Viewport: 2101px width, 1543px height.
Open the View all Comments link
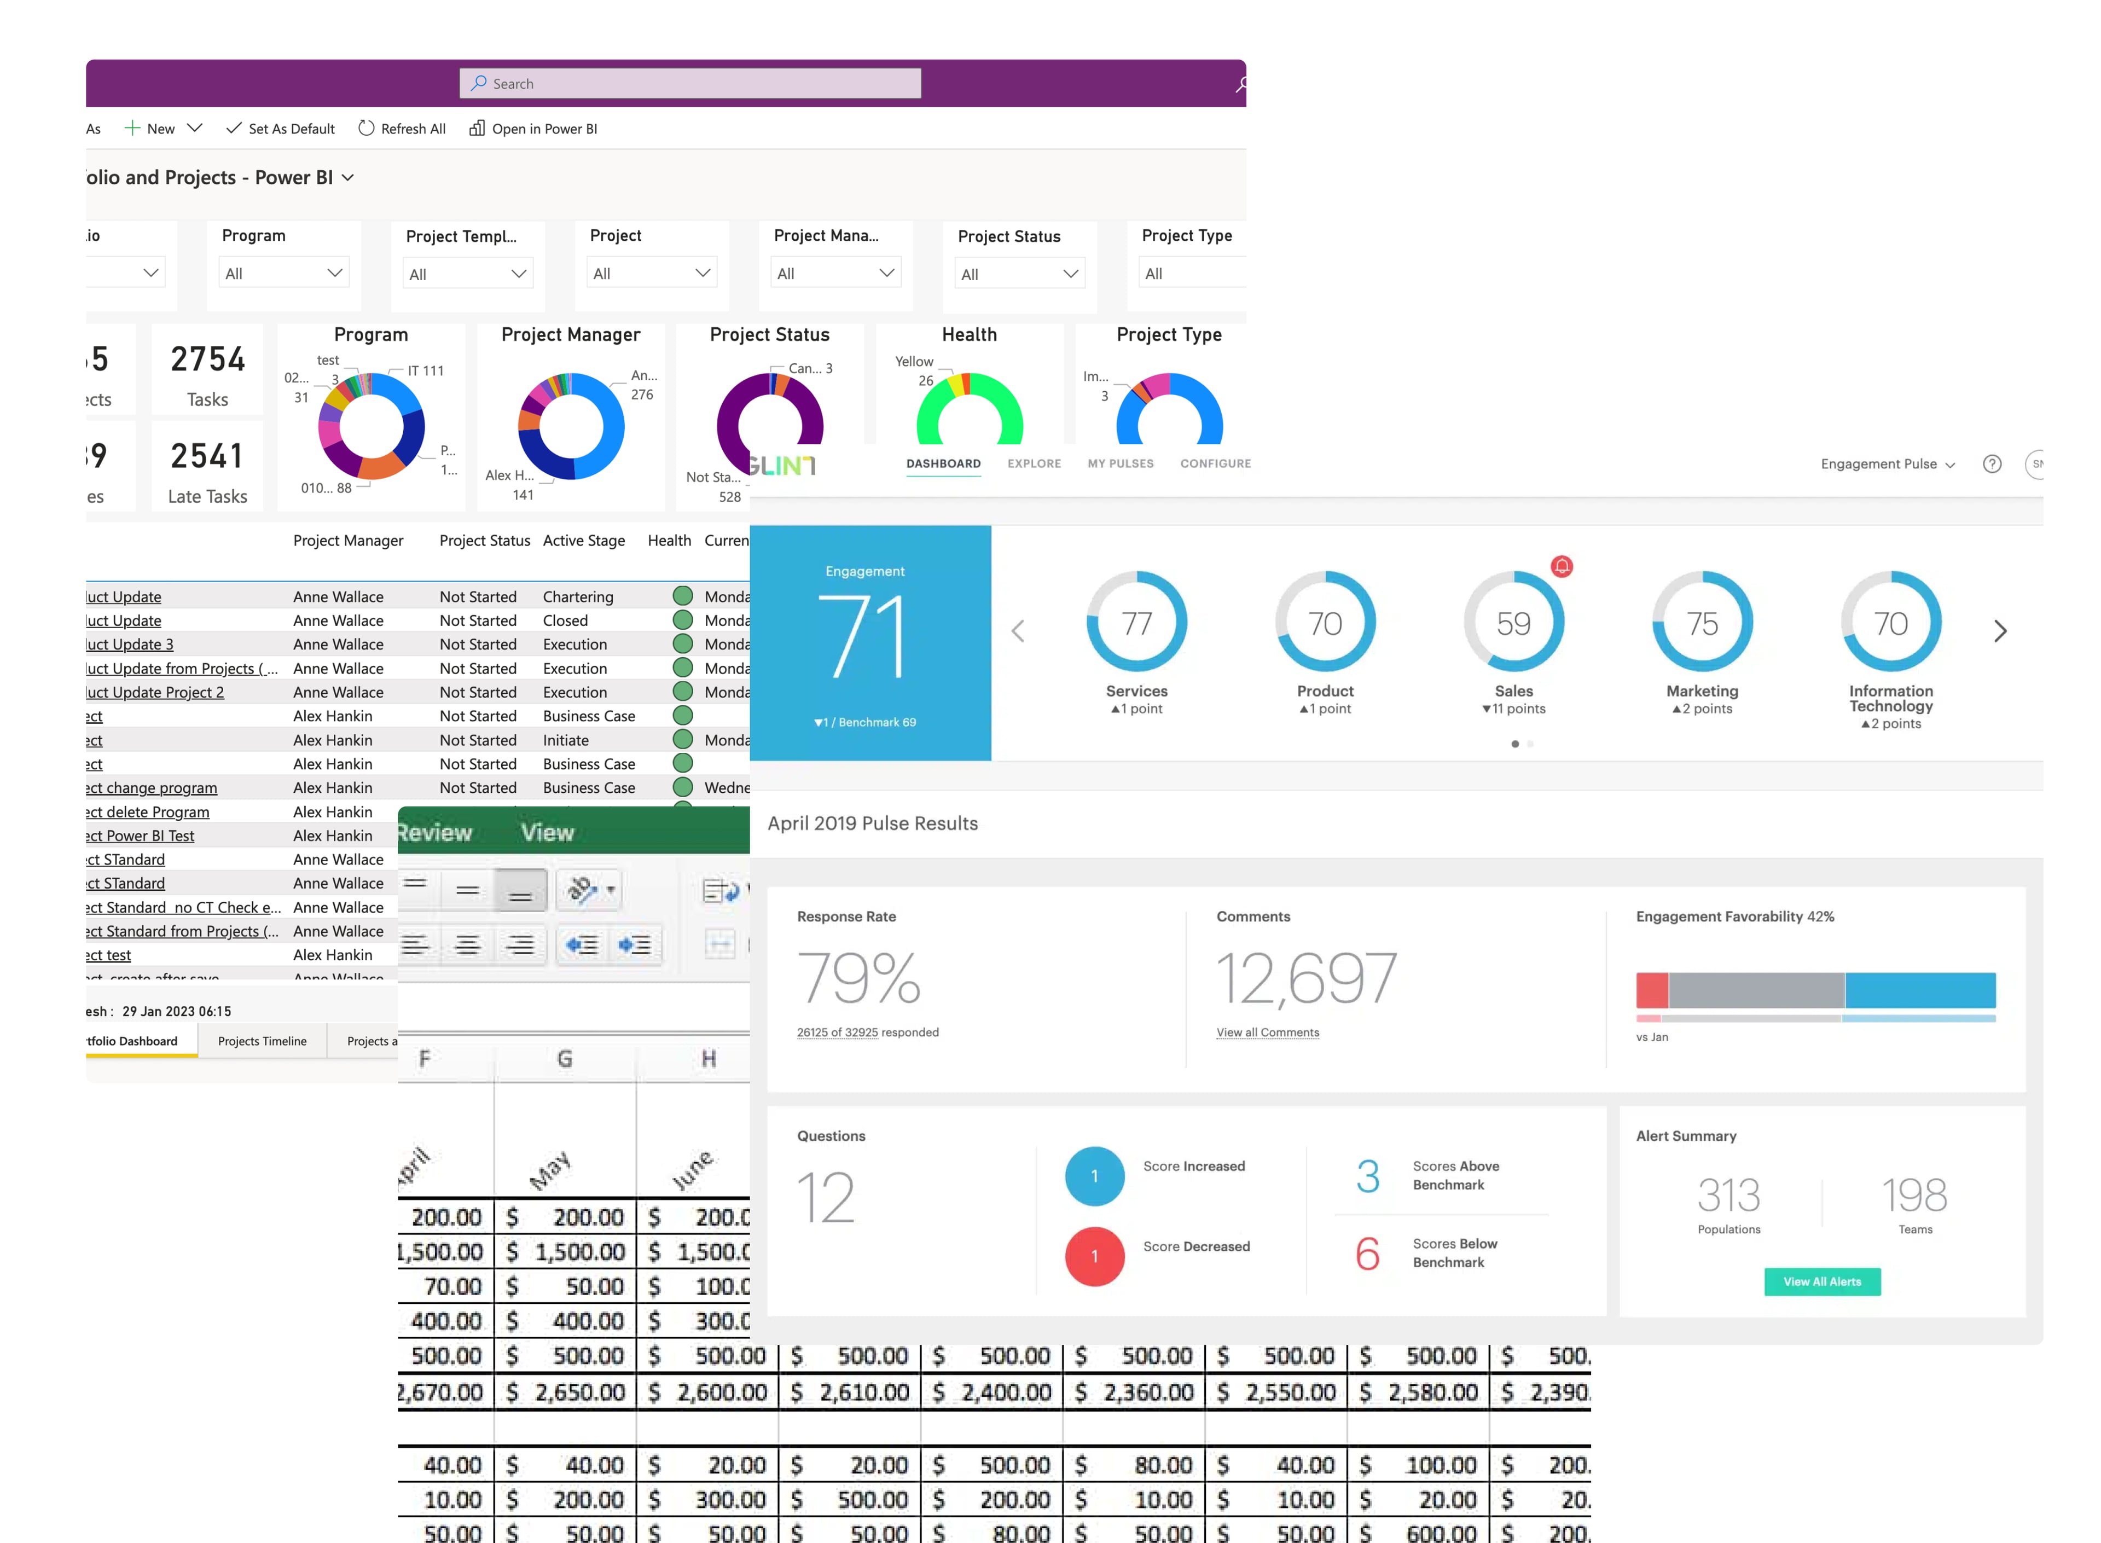pos(1267,1032)
